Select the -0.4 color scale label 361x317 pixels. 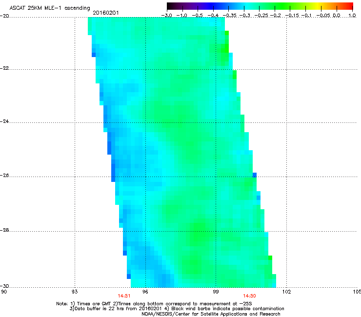pos(213,16)
